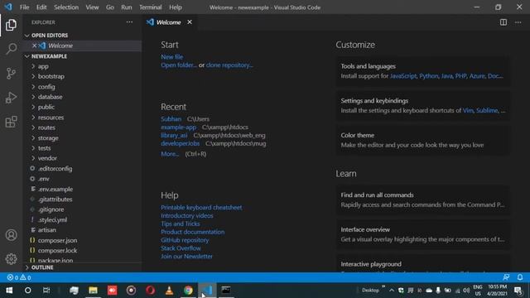The image size is (530, 298).
Task: Open Run and Debug view
Action: [11, 98]
